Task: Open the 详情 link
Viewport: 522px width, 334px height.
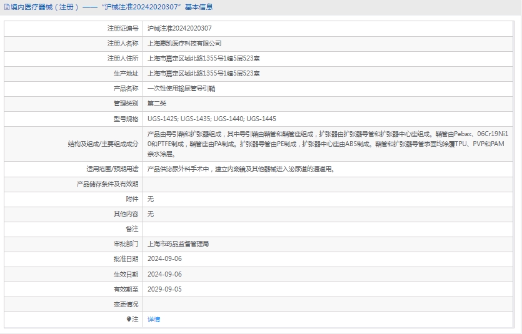Action: point(153,319)
